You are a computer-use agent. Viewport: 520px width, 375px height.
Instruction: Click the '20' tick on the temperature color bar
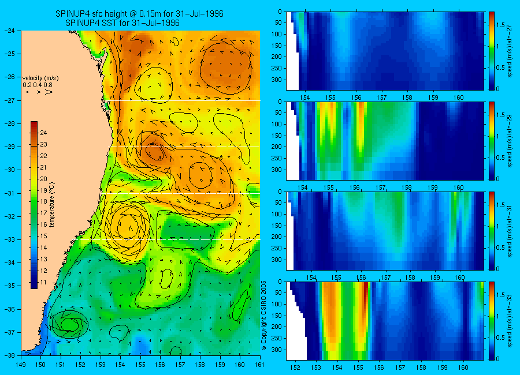[43, 179]
